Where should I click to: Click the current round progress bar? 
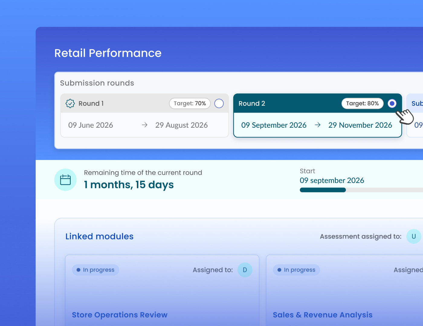tap(361, 190)
